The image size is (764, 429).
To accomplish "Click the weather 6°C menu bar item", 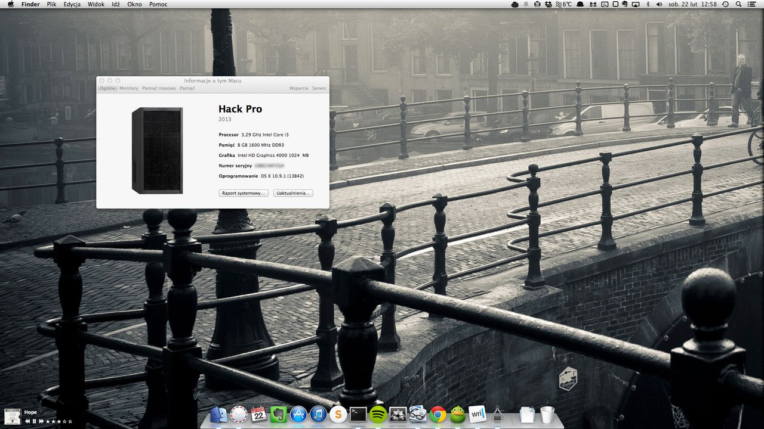I will (565, 4).
